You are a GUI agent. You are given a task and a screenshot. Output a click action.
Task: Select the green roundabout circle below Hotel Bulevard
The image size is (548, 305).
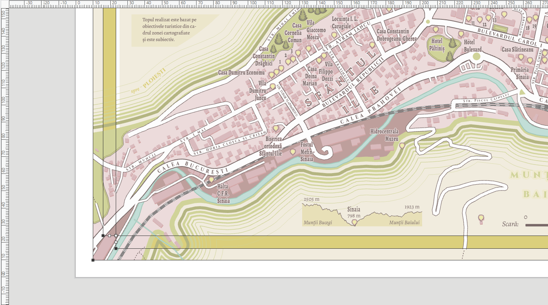(477, 56)
